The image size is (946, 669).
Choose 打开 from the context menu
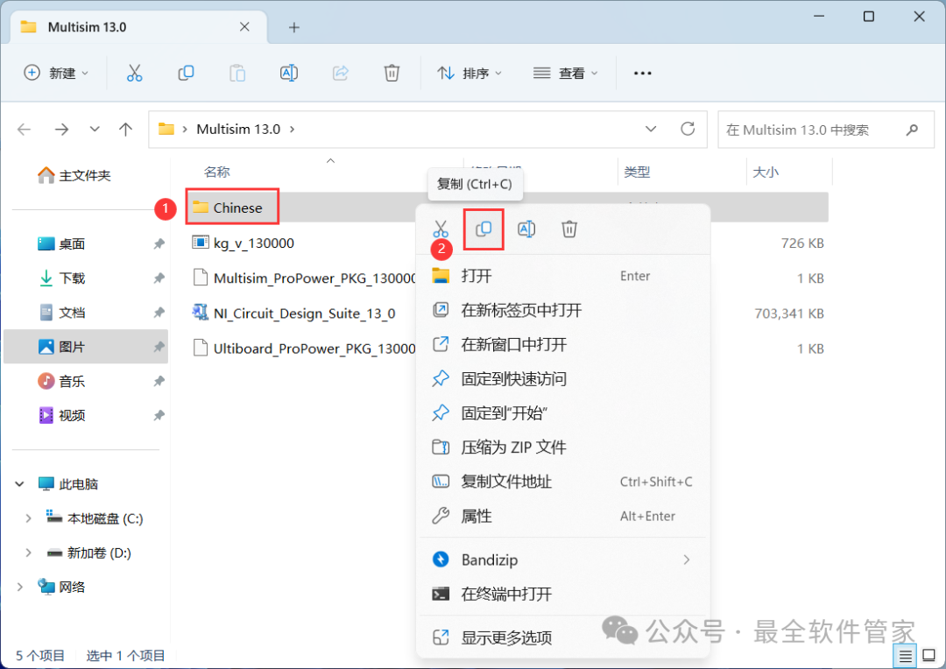[x=562, y=276]
